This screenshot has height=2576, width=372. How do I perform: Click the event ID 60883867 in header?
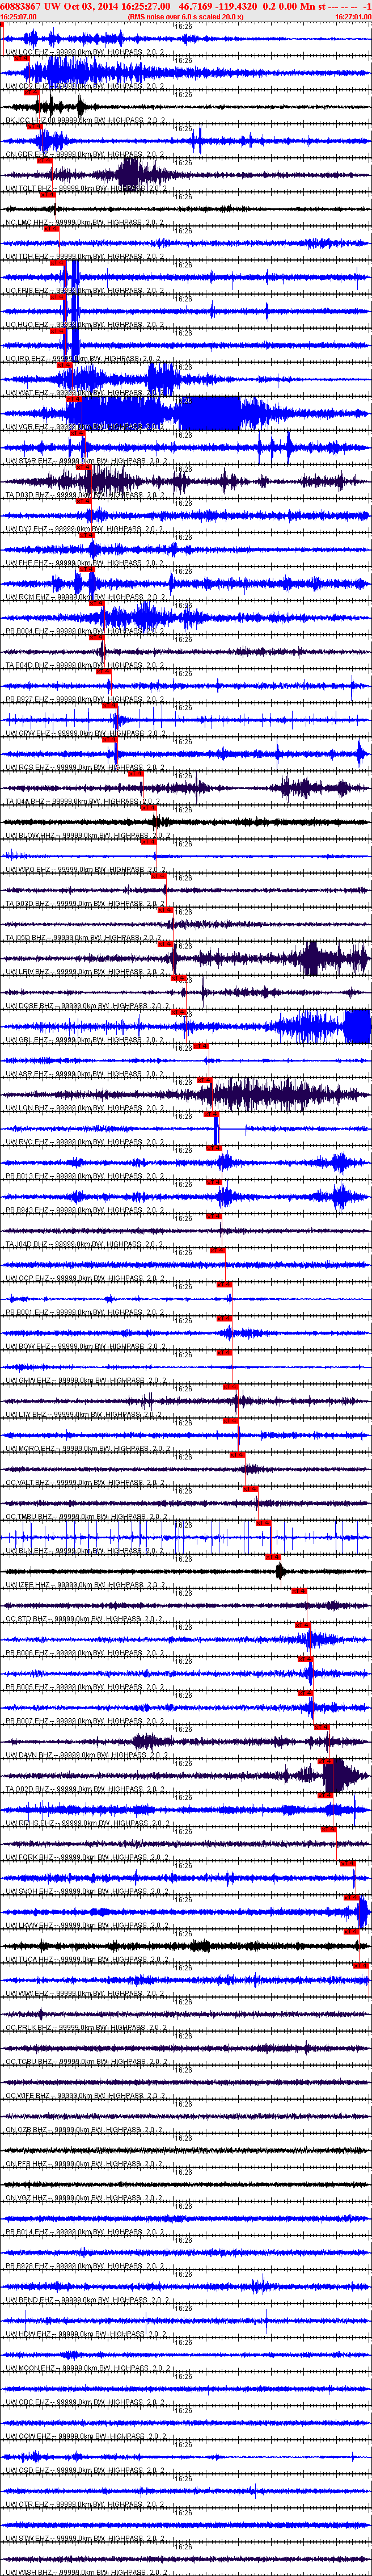point(21,6)
